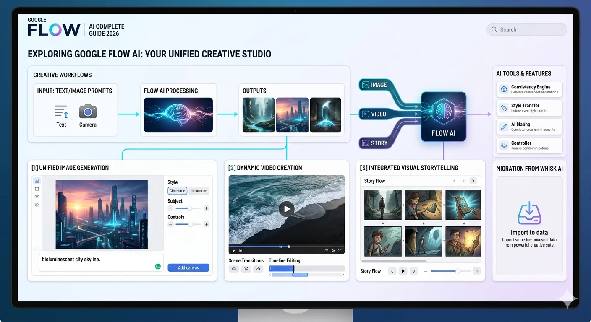This screenshot has width=591, height=322.
Task: Open the Style Transfer feature card
Action: point(529,108)
